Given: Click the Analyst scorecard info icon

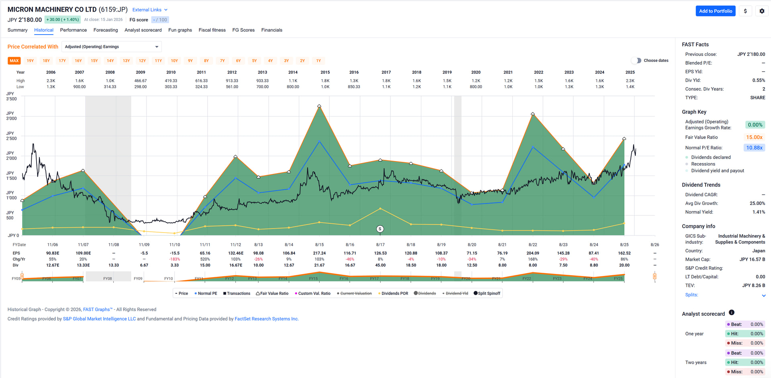Looking at the screenshot, I should pyautogui.click(x=731, y=313).
